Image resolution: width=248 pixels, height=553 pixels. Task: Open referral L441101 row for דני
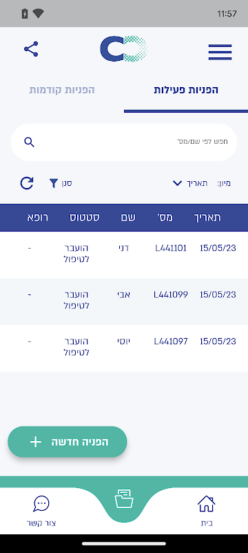coord(124,254)
